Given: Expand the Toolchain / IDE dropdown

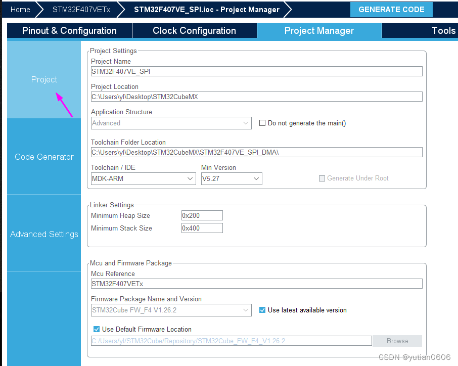Looking at the screenshot, I should 144,178.
